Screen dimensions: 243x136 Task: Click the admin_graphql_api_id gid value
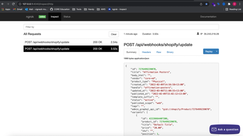click(x=186, y=109)
